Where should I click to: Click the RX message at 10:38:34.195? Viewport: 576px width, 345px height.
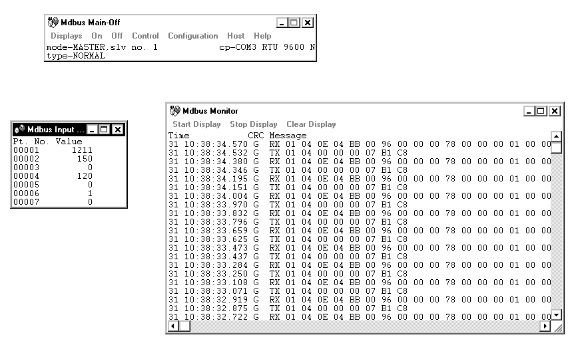coord(360,179)
